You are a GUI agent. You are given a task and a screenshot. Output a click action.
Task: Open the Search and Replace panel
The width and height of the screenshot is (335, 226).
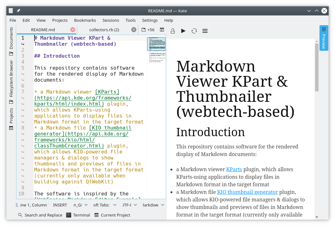point(40,215)
